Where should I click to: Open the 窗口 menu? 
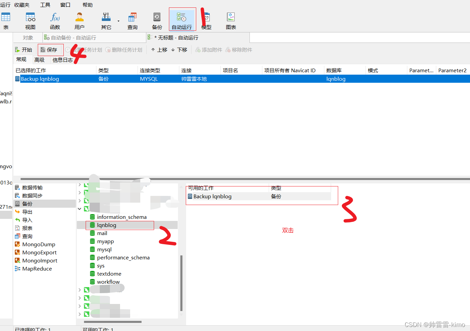(x=65, y=5)
